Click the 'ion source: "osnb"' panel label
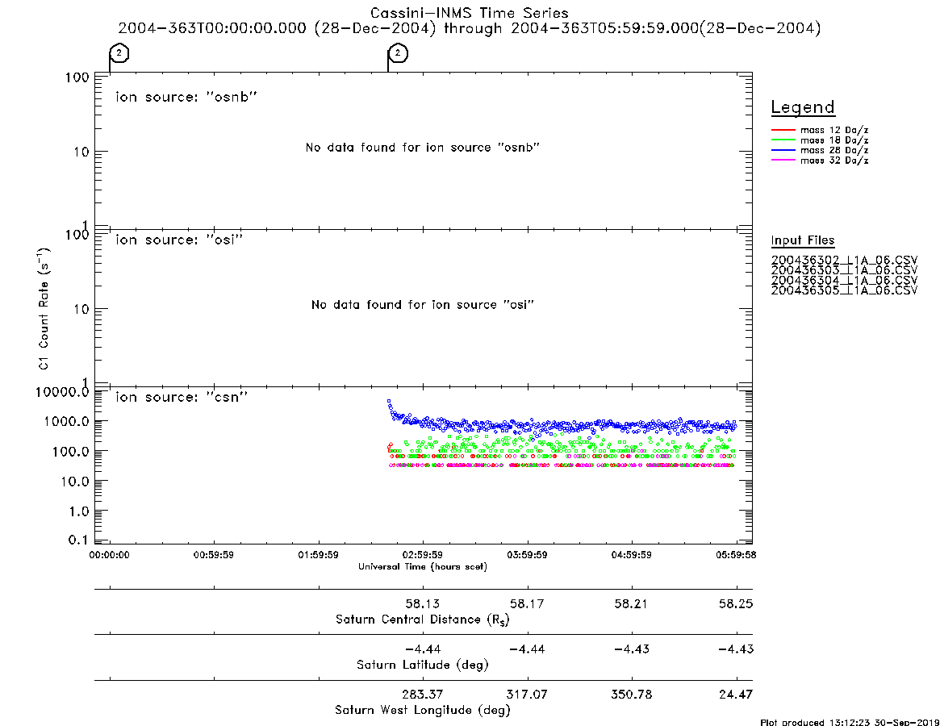The width and height of the screenshot is (940, 726). [186, 97]
